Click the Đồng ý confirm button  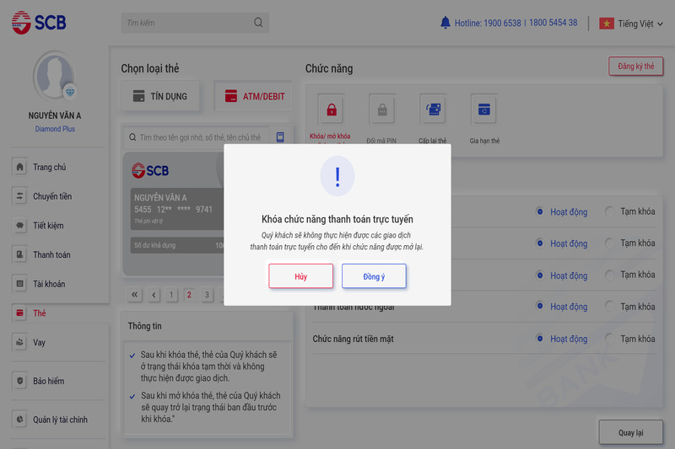(374, 276)
